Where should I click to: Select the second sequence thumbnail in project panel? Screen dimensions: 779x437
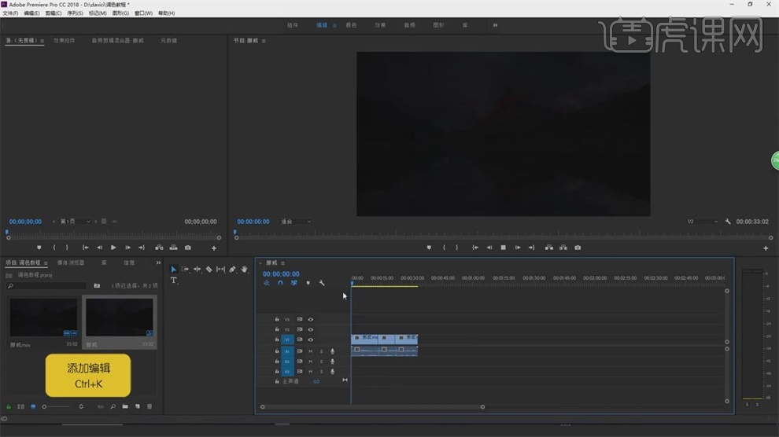[x=120, y=318]
